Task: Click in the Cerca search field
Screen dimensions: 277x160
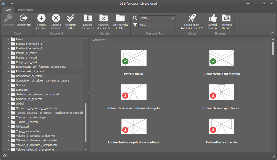Action: [x=155, y=18]
